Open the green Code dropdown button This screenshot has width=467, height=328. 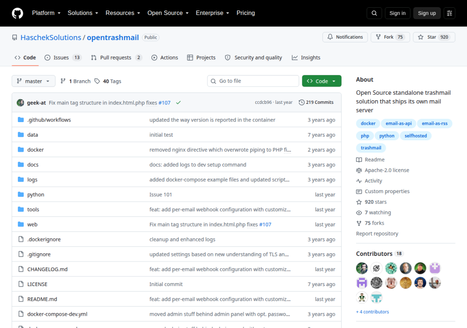[322, 81]
